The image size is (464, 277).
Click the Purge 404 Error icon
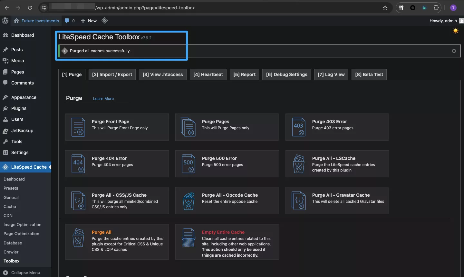(78, 164)
